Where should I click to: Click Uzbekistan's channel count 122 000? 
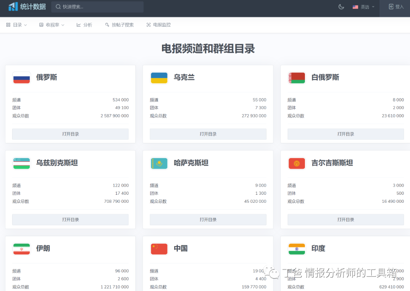click(121, 186)
